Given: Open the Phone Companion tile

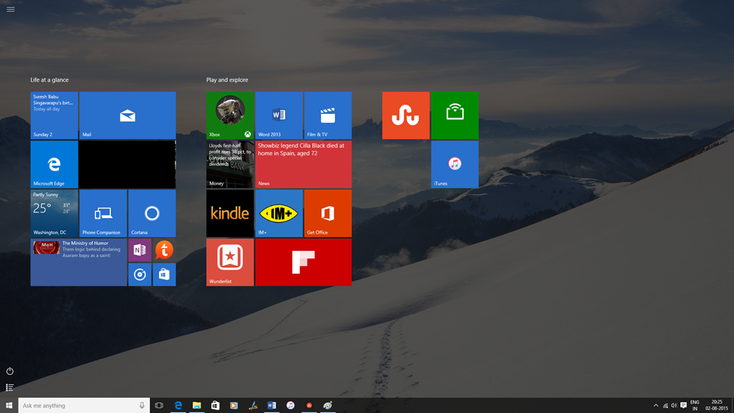Looking at the screenshot, I should (x=103, y=213).
